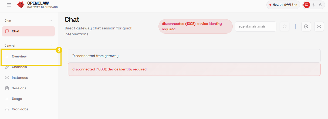
Task: Toggle the brain thinking output icon
Action: [306, 26]
